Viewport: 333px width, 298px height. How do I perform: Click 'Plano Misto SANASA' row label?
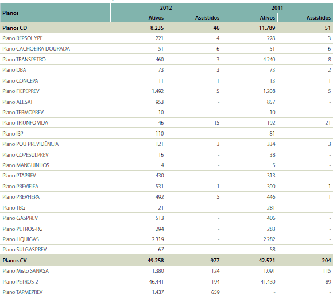(x=25, y=271)
